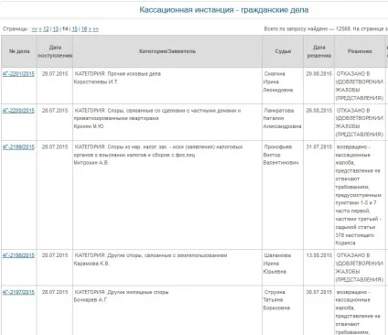The image size is (388, 335).
Task: Open case link 4Г-2201/2015
Action: pos(18,74)
